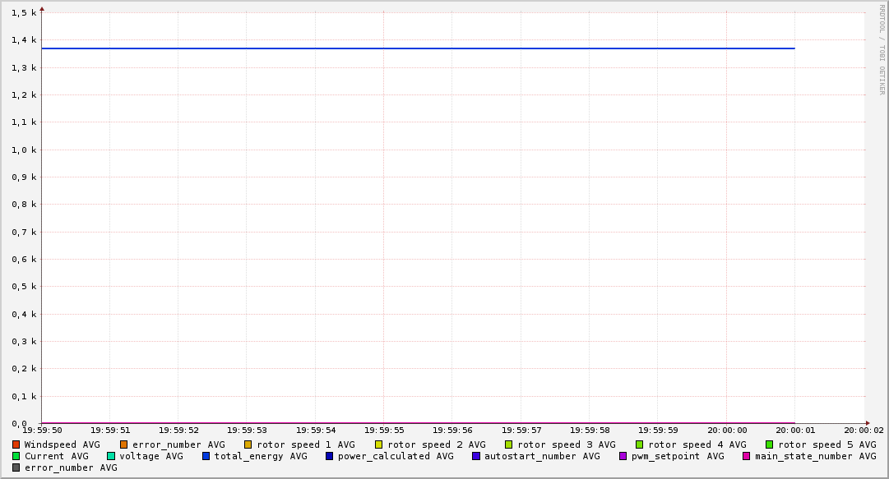The height and width of the screenshot is (479, 889).
Task: Select the blue total_energy AVG swatch
Action: pyautogui.click(x=206, y=456)
